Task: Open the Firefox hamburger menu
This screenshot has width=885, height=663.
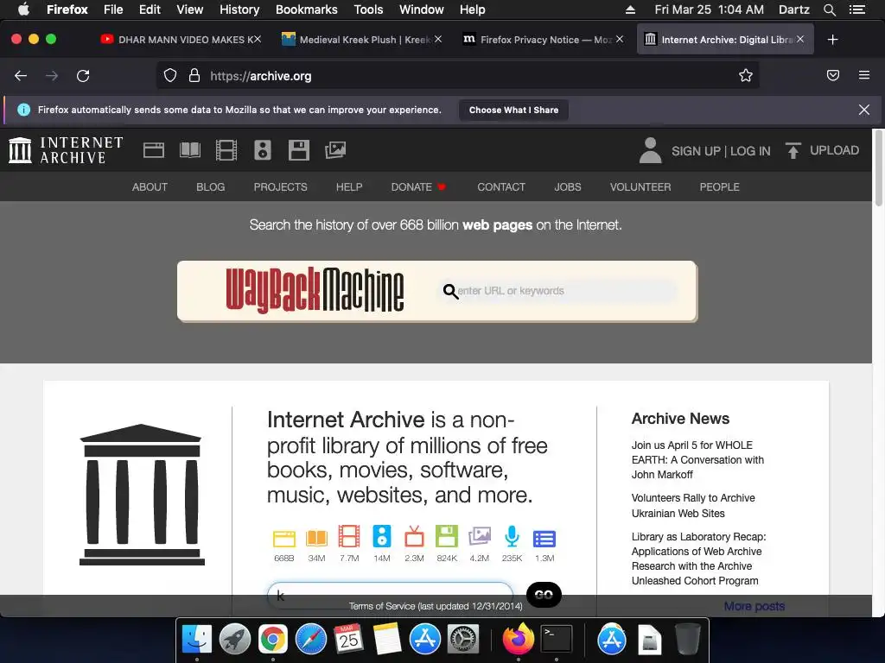Action: 864,76
